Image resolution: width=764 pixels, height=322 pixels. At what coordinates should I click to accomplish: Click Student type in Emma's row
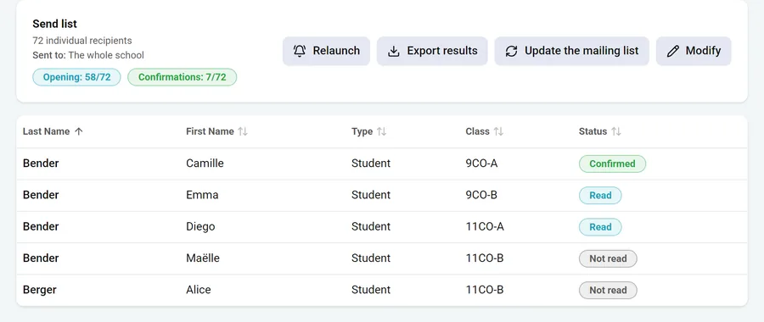(371, 195)
